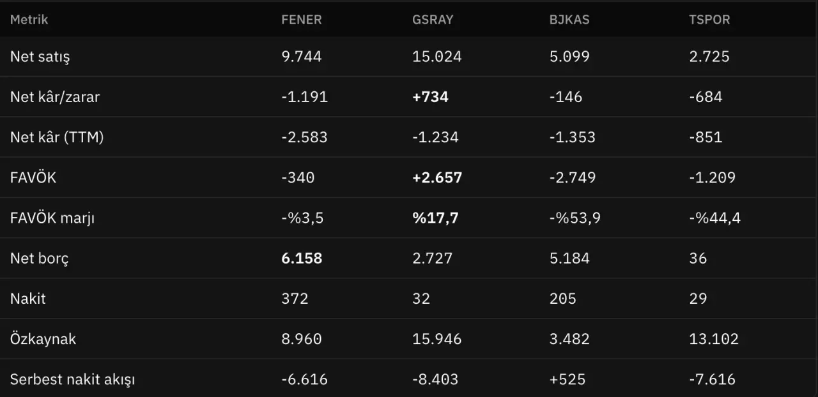Viewport: 818px width, 397px height.
Task: Click the Metrik column header
Action: 29,19
